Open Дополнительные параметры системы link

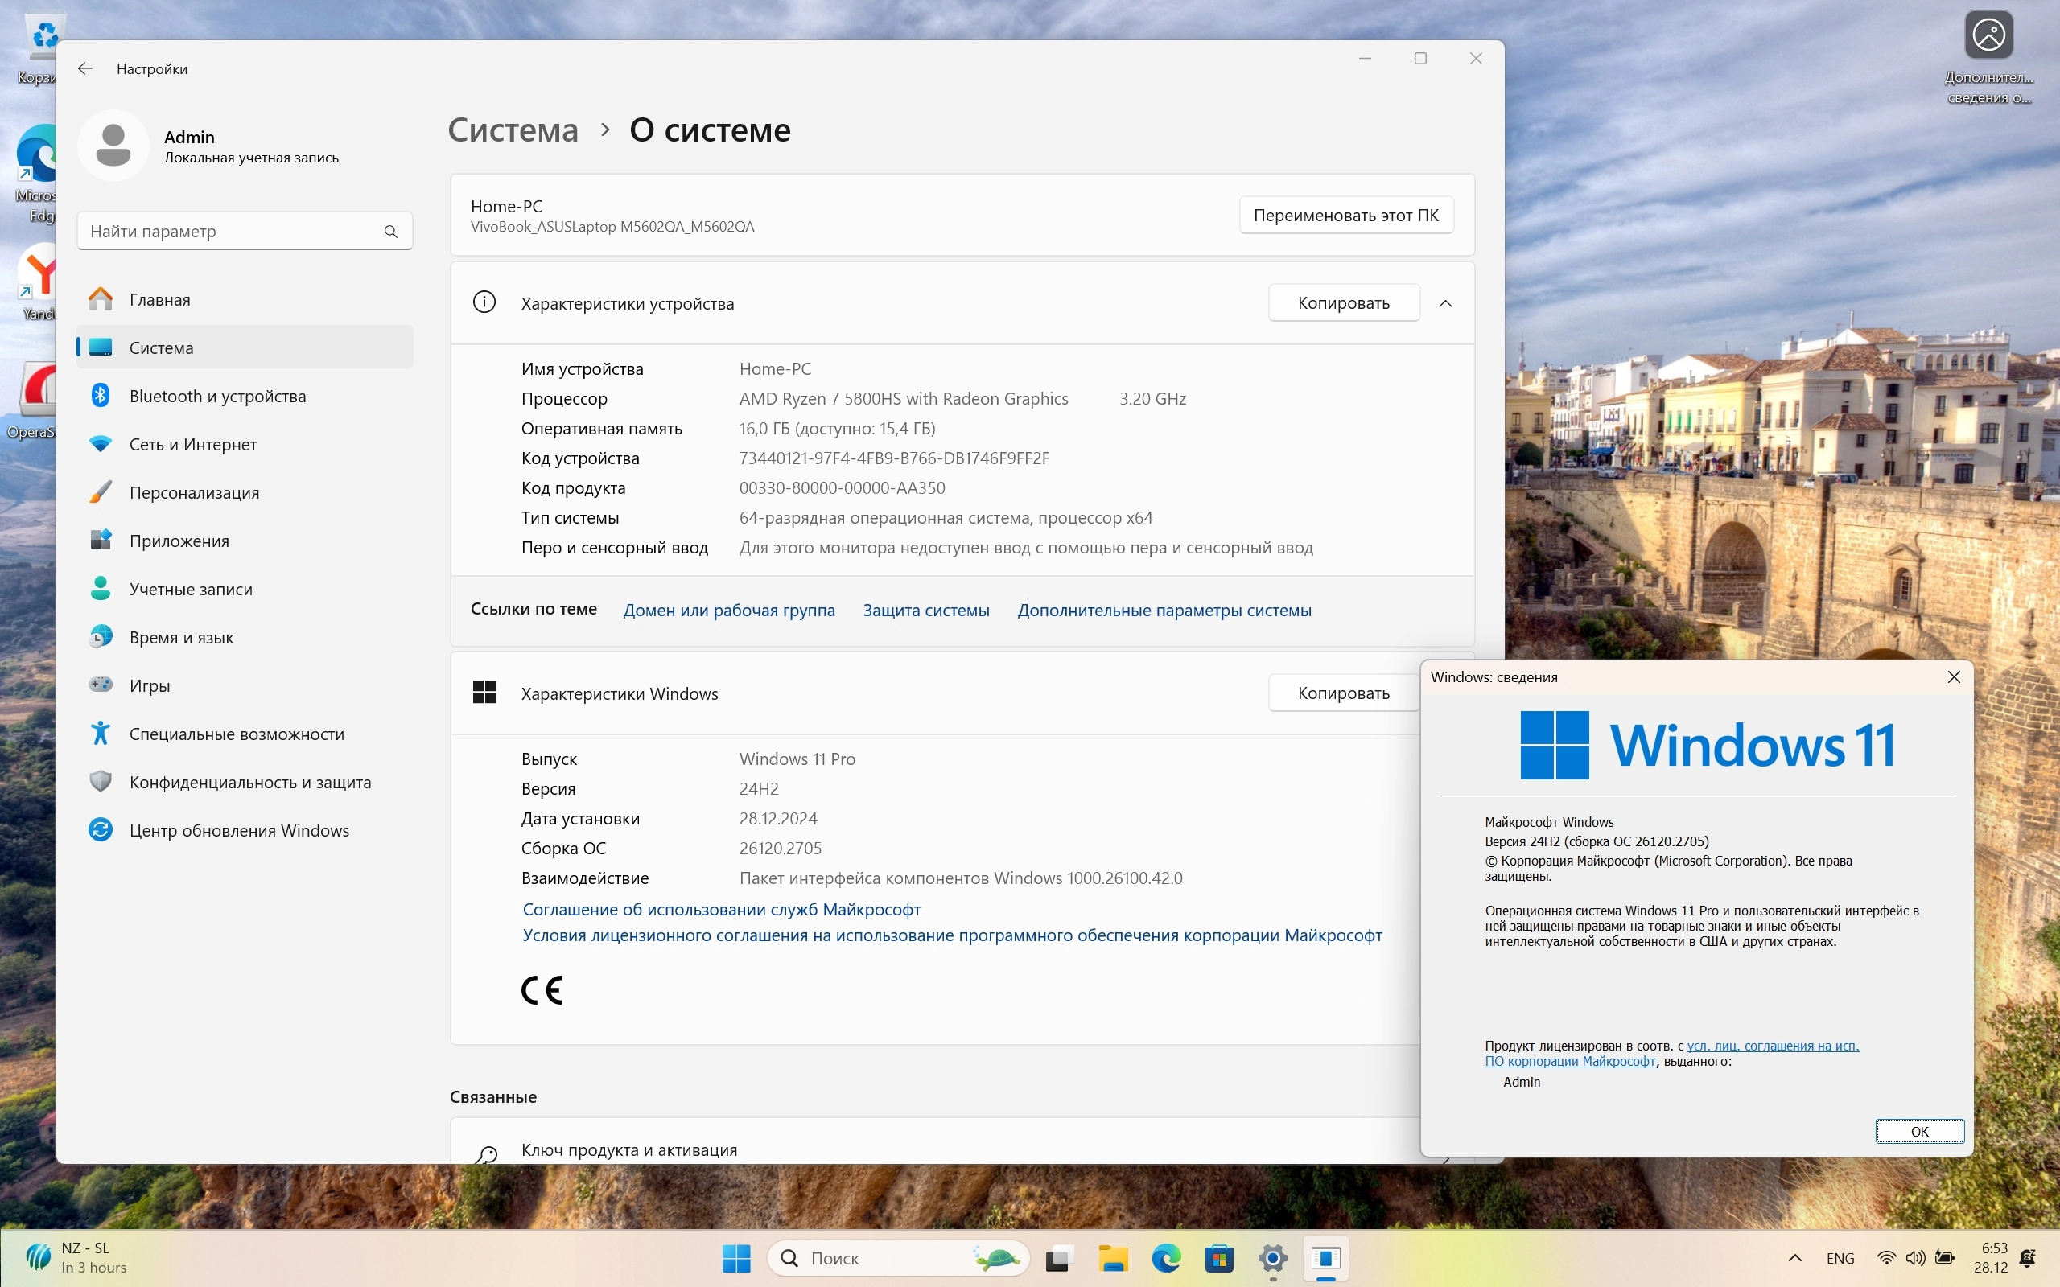[x=1164, y=611]
